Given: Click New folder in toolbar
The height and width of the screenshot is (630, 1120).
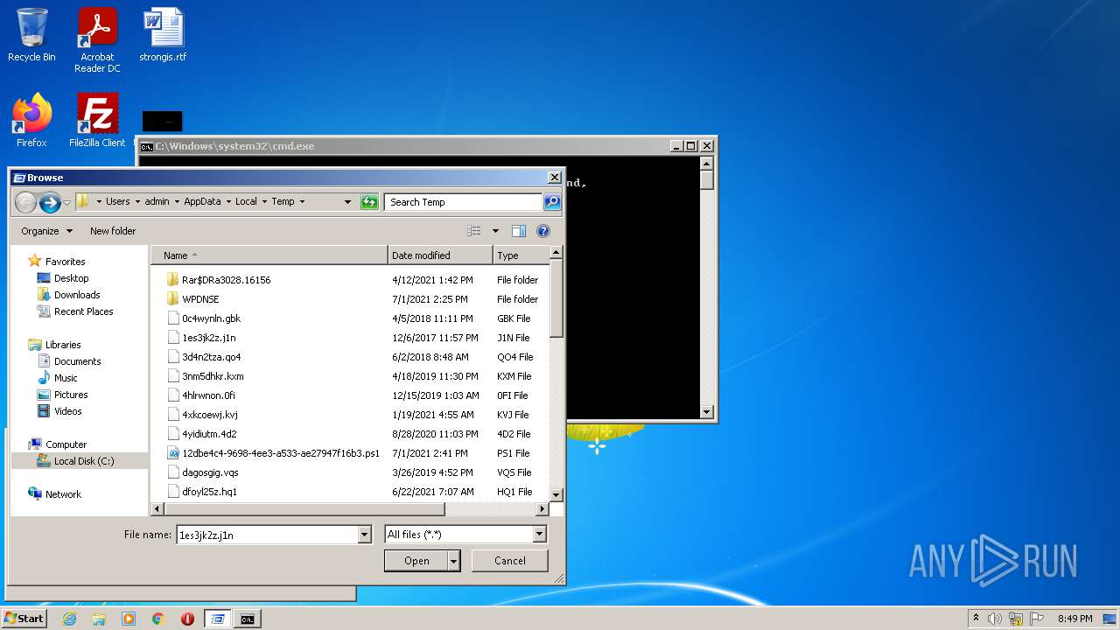Looking at the screenshot, I should pos(113,231).
